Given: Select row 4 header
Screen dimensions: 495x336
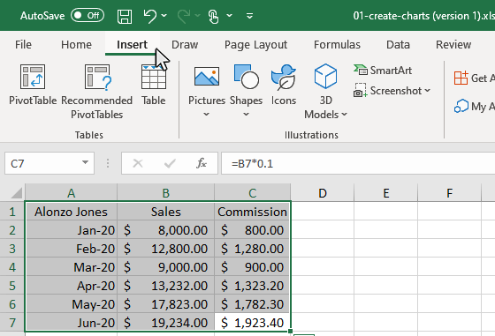Looking at the screenshot, I should pos(12,267).
